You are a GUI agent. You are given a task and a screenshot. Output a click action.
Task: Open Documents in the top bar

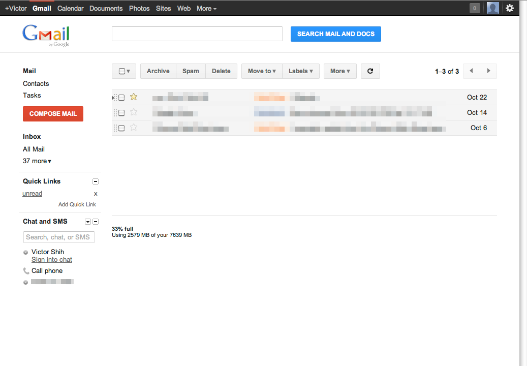click(x=106, y=9)
